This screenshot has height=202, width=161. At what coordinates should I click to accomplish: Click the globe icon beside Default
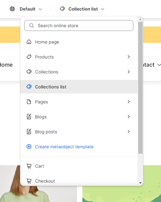[x=12, y=9]
